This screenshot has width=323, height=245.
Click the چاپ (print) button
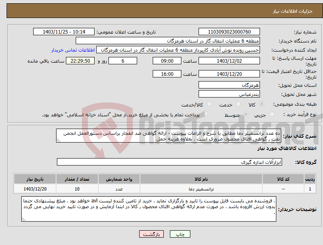click(x=180, y=234)
